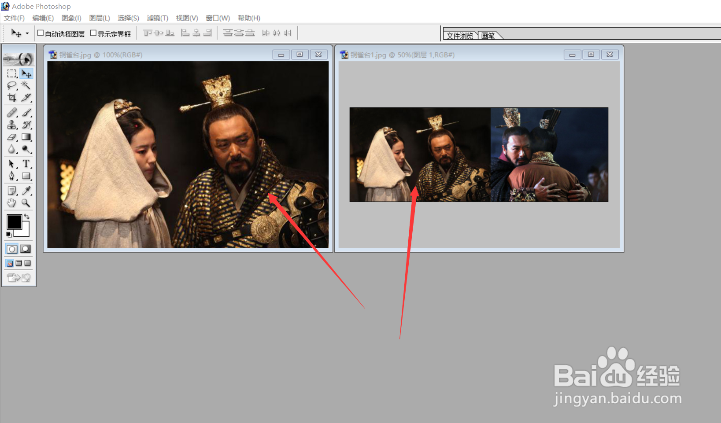The image size is (721, 423).
Task: Switch to Standard editing mode
Action: pos(12,249)
